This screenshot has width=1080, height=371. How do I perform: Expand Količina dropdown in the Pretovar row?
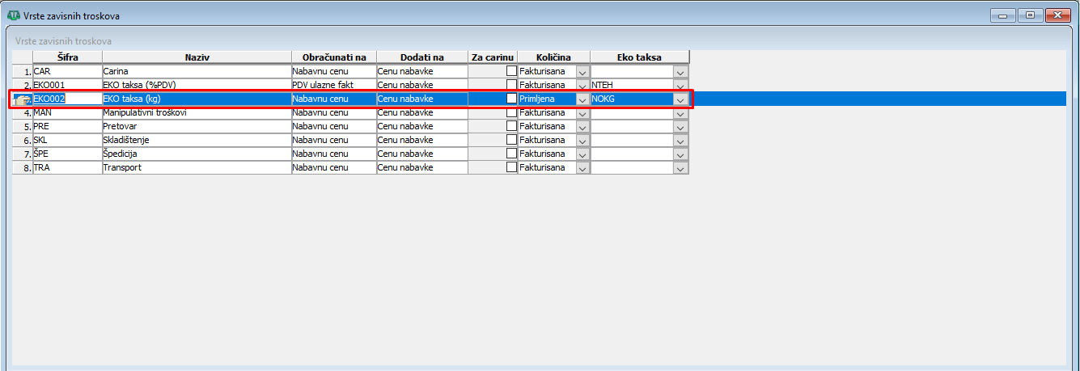582,127
